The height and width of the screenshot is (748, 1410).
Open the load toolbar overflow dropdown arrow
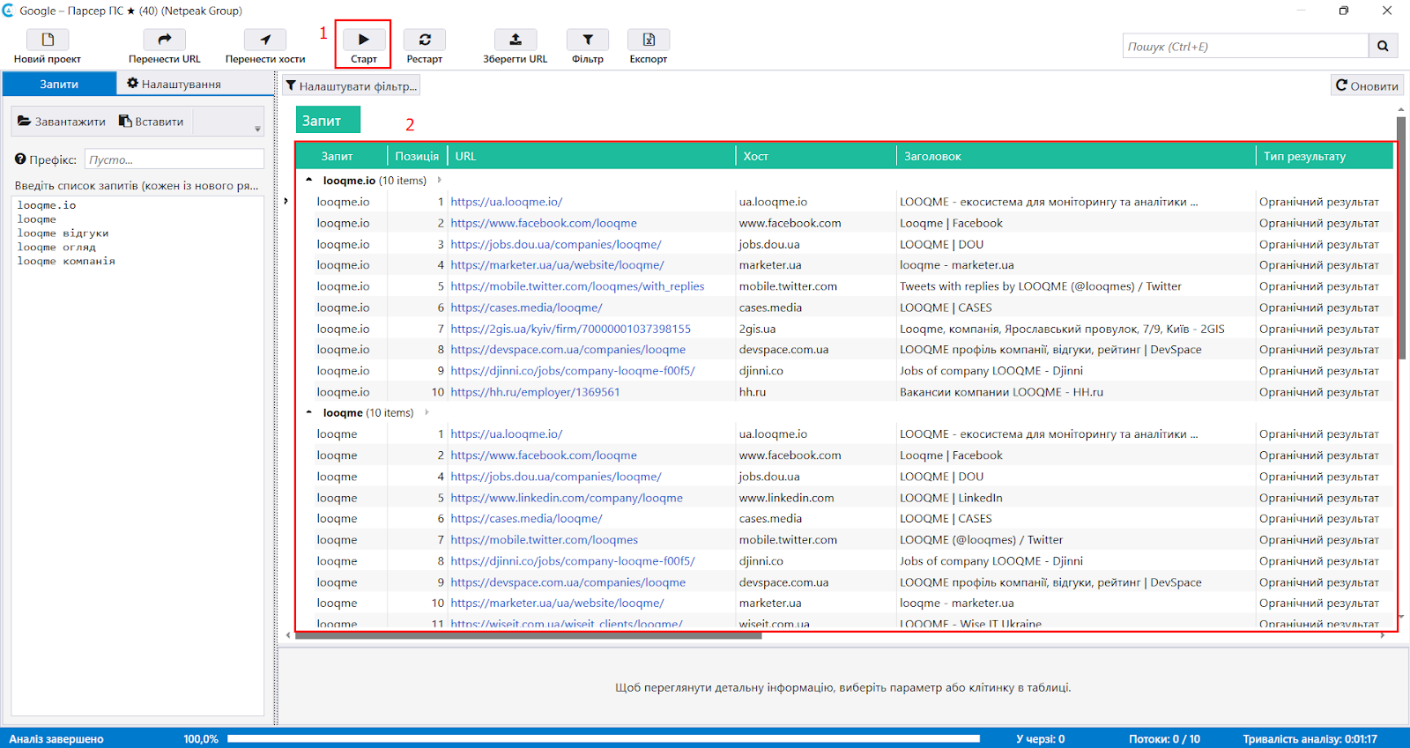tap(257, 129)
